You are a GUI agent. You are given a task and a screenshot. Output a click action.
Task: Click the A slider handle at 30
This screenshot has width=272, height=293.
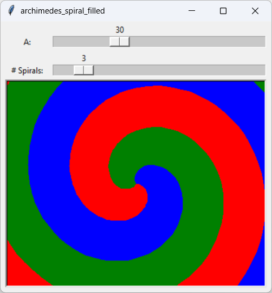pyautogui.click(x=119, y=41)
